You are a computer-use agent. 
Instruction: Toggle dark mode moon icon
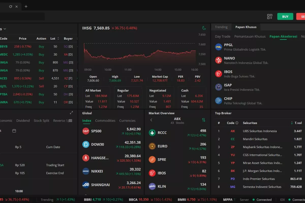204,28
